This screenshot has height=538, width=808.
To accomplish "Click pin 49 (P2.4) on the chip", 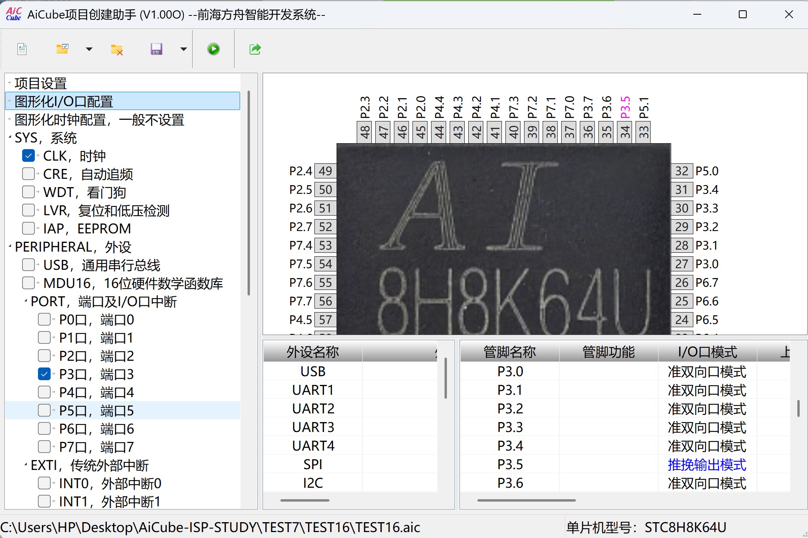I will click(325, 171).
